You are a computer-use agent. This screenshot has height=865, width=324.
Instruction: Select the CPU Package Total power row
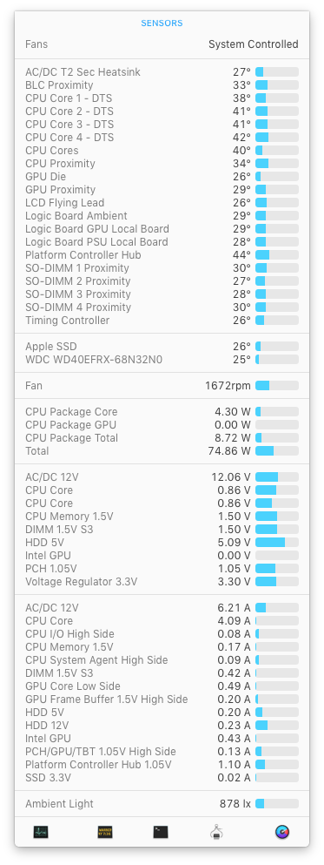pyautogui.click(x=162, y=438)
